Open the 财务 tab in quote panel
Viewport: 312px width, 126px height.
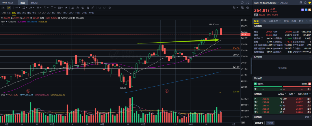coord(286,21)
